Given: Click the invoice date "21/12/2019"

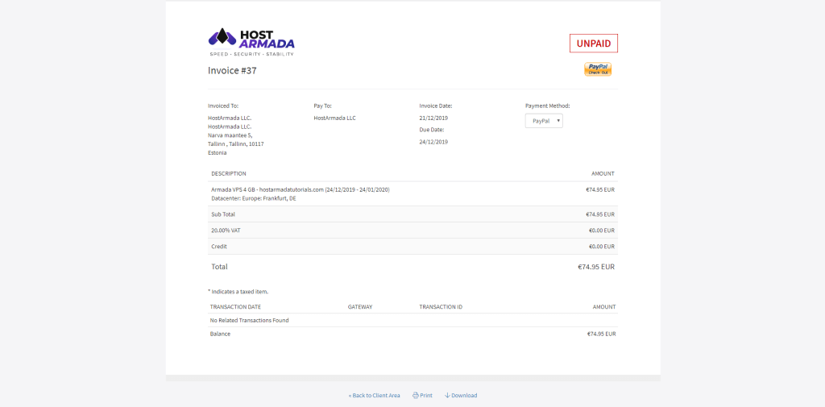Looking at the screenshot, I should click(x=433, y=118).
